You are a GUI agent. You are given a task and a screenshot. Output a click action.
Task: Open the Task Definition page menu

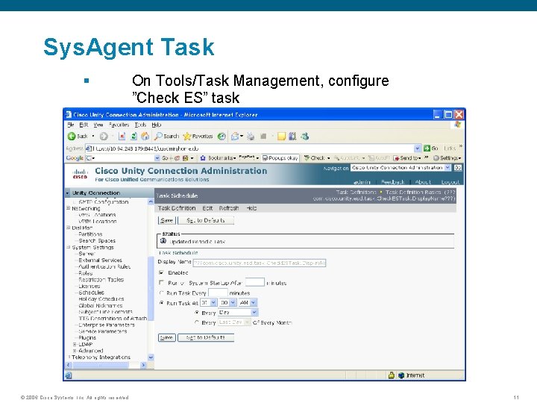coord(177,208)
